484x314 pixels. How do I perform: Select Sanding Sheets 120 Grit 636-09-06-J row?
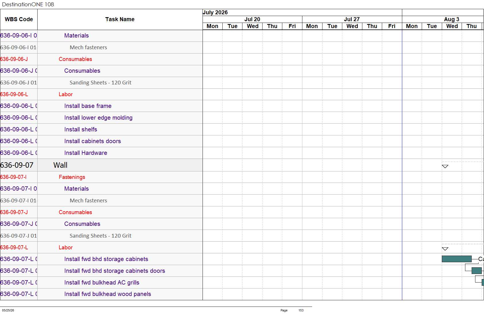coord(101,83)
